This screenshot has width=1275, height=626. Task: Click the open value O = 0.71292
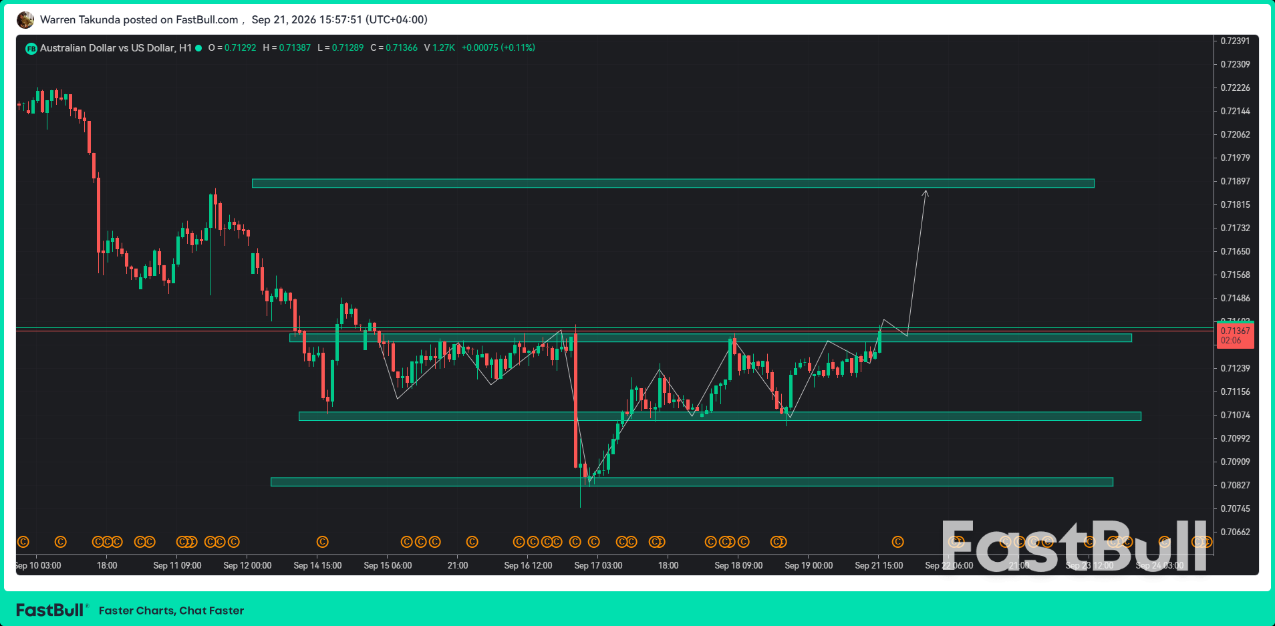232,48
